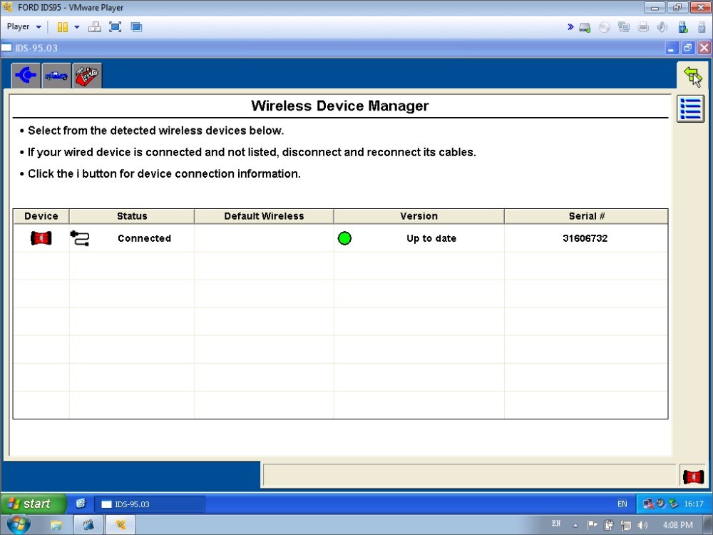Select the red VCM device in table
Screen dimensions: 713x535
point(41,238)
